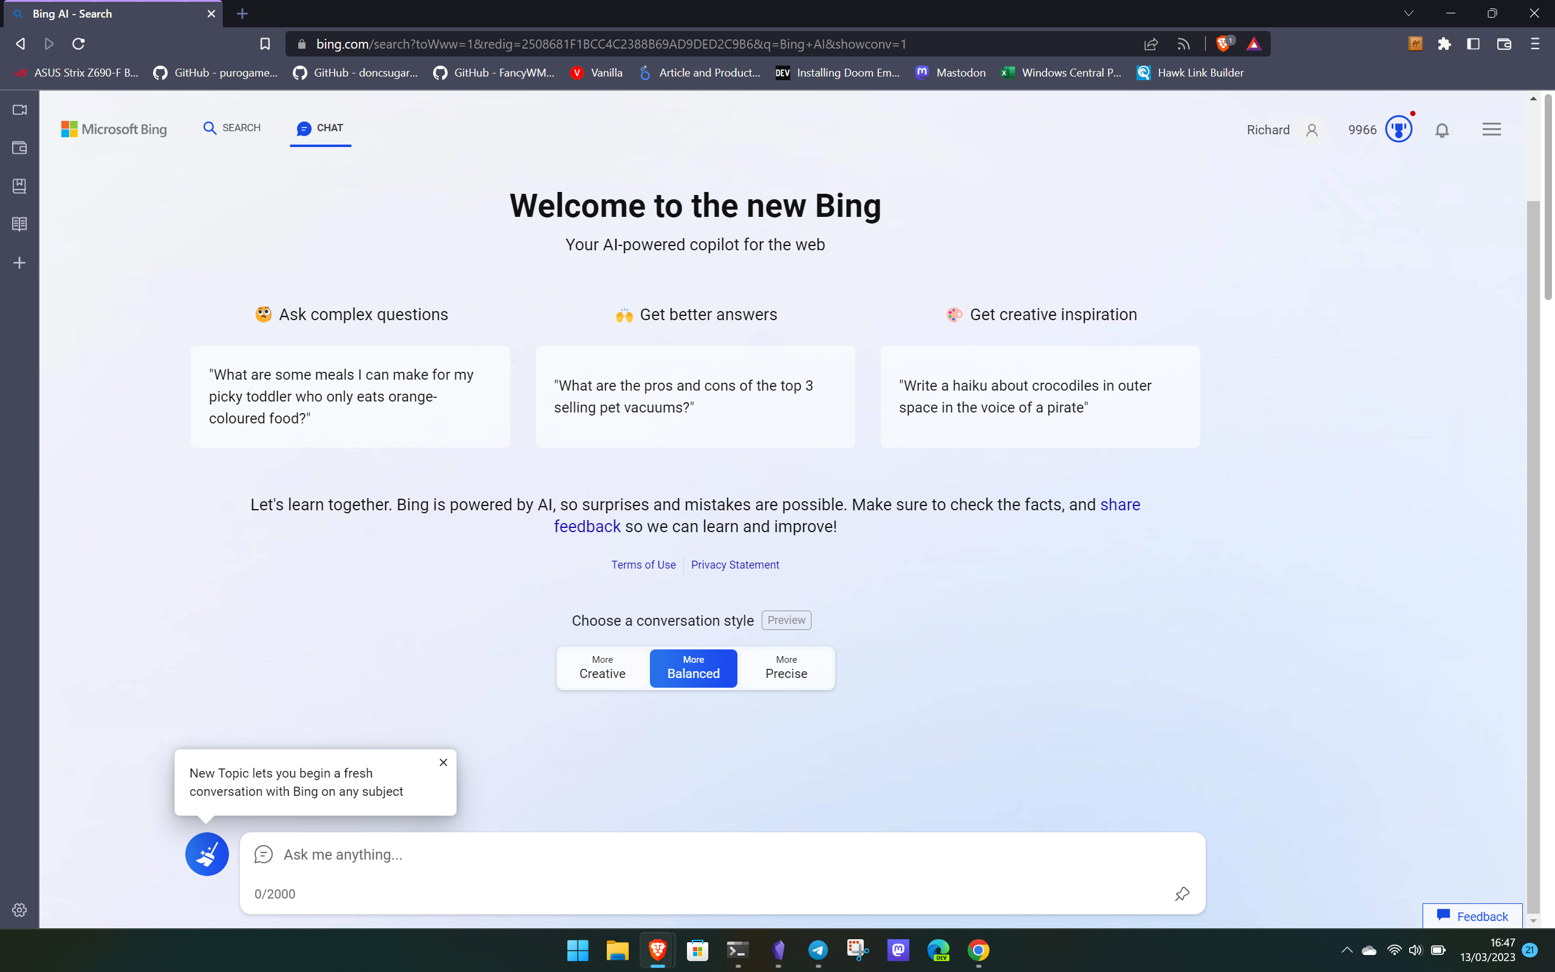Open the Bing page hamburger menu
This screenshot has height=972, width=1555.
pyautogui.click(x=1491, y=129)
